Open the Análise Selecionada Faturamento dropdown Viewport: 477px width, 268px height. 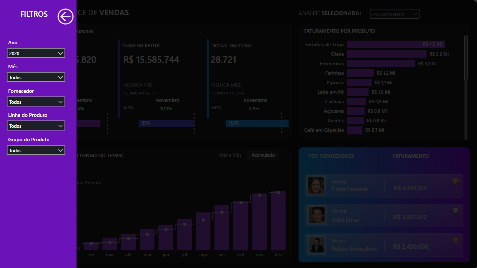pyautogui.click(x=394, y=14)
